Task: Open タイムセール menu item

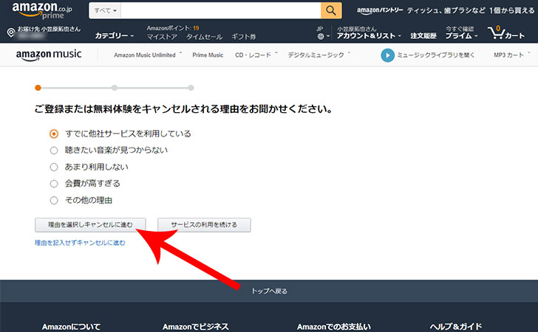Action: [204, 37]
